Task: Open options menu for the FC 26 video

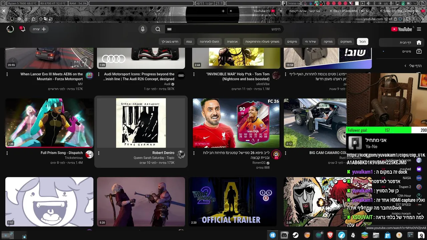Action: [x=194, y=153]
